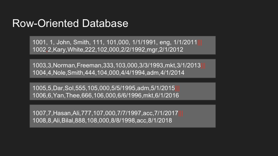Select the 1002 Kary White record line

pos(108,50)
